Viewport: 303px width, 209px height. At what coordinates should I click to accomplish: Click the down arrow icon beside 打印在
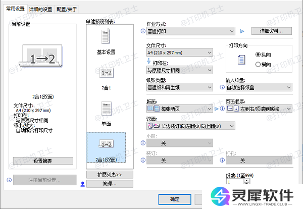149,61
